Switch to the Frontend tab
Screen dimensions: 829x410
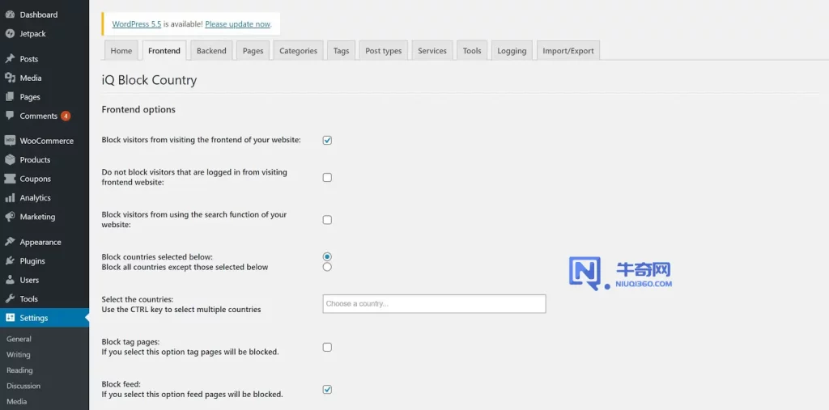(164, 51)
